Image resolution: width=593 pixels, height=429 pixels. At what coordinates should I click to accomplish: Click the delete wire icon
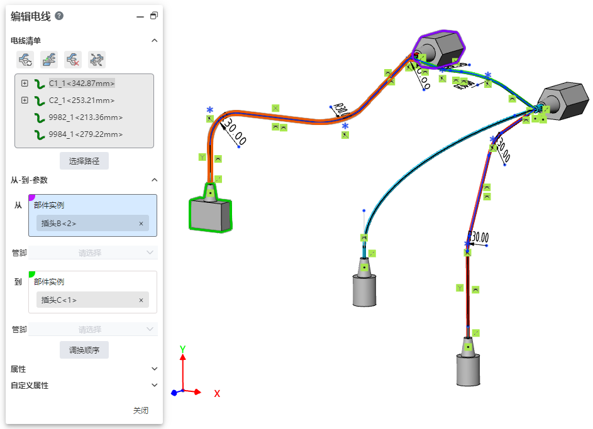click(73, 60)
